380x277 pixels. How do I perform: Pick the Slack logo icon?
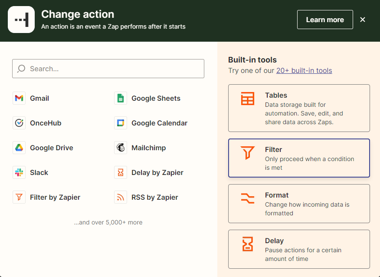(19, 173)
